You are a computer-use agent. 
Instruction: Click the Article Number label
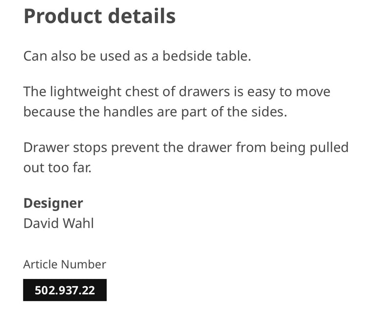pyautogui.click(x=65, y=264)
